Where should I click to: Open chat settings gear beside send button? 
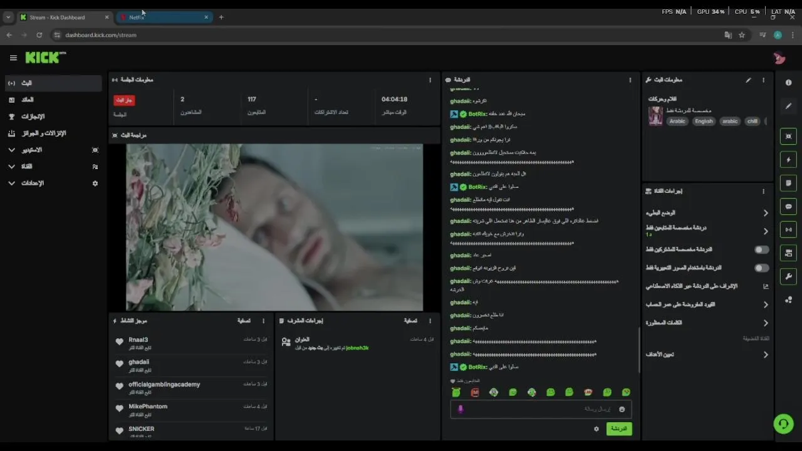click(x=596, y=429)
